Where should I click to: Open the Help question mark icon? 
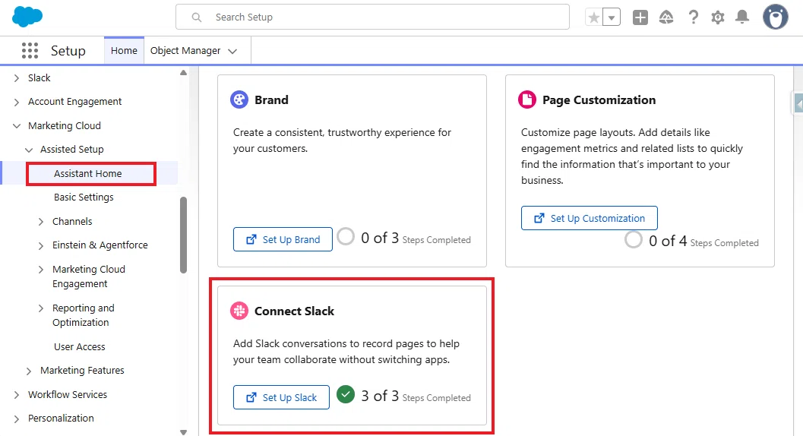[694, 17]
